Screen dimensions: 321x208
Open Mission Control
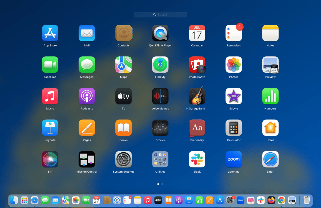pyautogui.click(x=87, y=159)
